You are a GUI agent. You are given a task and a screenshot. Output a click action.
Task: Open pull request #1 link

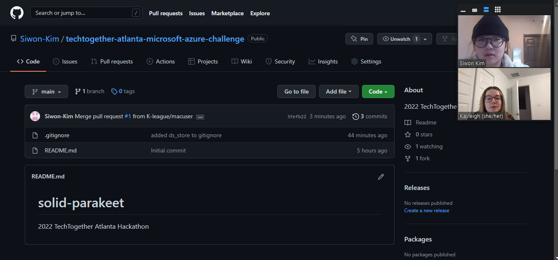click(128, 117)
